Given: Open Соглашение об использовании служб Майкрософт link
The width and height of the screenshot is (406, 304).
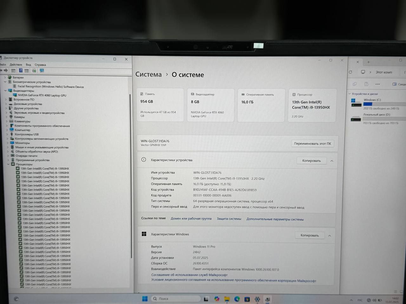Looking at the screenshot, I should (189, 275).
